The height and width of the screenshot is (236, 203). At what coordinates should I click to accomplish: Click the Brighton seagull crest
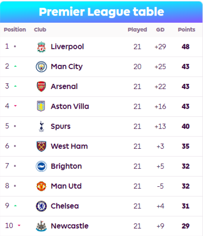pyautogui.click(x=41, y=166)
